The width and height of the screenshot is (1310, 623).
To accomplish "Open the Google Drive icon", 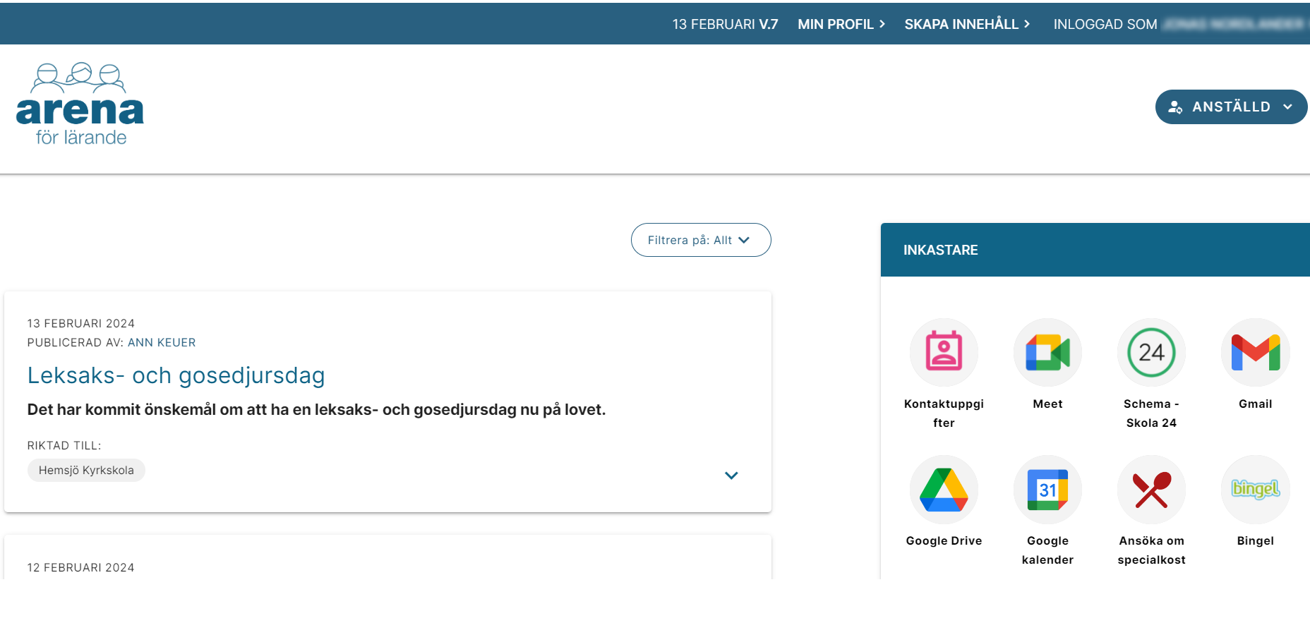I will 944,489.
